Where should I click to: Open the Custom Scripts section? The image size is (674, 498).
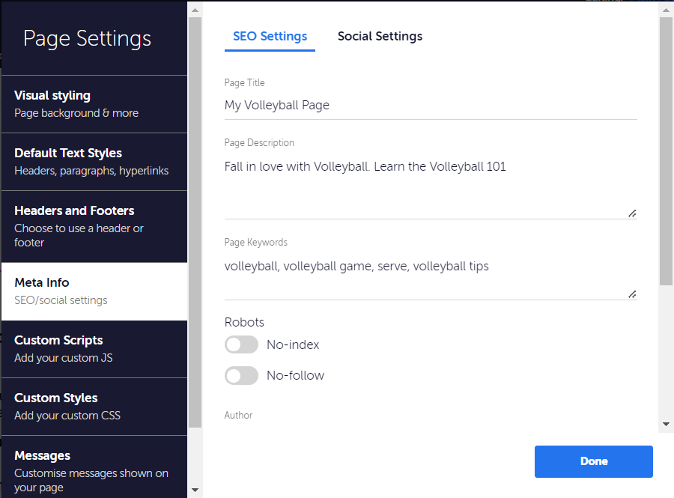(94, 349)
